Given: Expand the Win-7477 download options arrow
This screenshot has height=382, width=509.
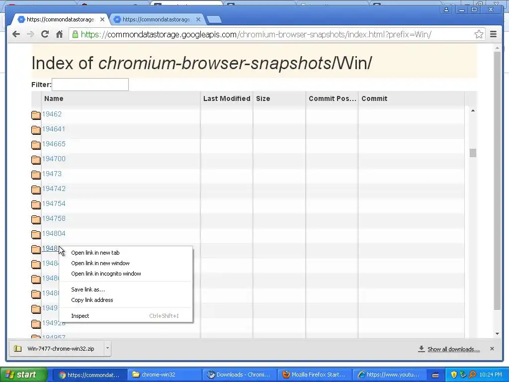Looking at the screenshot, I should pos(107,348).
